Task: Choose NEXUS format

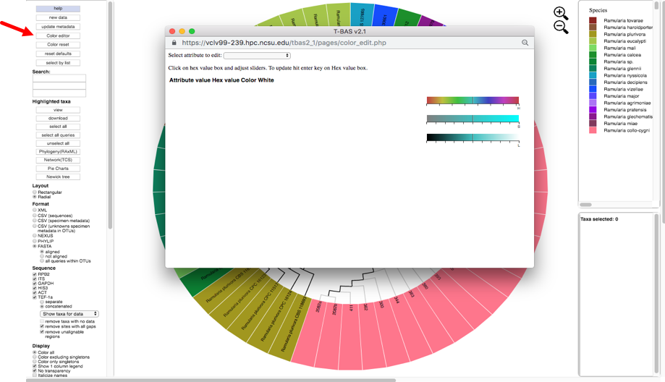Action: pos(35,236)
